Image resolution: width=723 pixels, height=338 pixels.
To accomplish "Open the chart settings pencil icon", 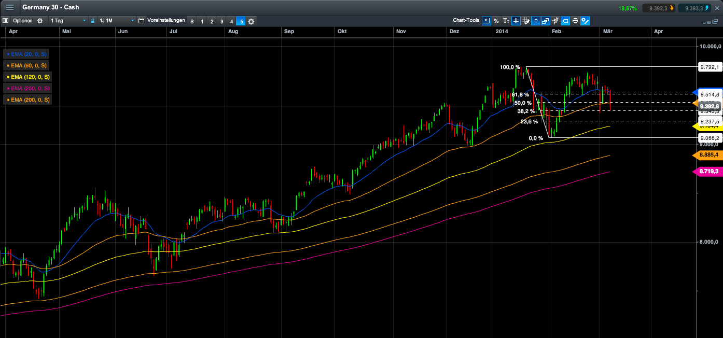I will (x=585, y=21).
